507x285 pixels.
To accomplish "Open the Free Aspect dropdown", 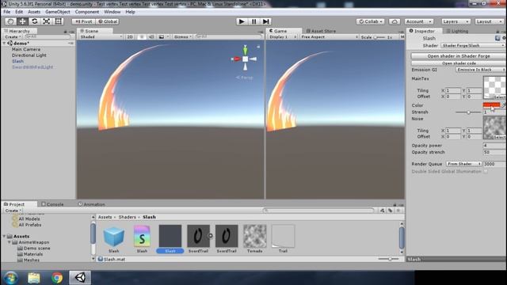I will (x=330, y=37).
